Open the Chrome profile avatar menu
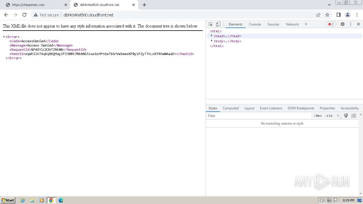 pos(348,15)
